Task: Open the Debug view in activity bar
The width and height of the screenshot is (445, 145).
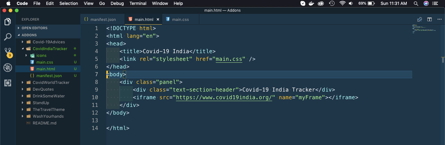Action: [x=8, y=68]
